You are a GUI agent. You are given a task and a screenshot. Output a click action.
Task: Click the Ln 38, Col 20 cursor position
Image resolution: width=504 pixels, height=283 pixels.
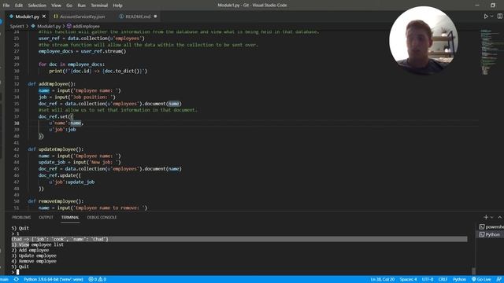382,280
